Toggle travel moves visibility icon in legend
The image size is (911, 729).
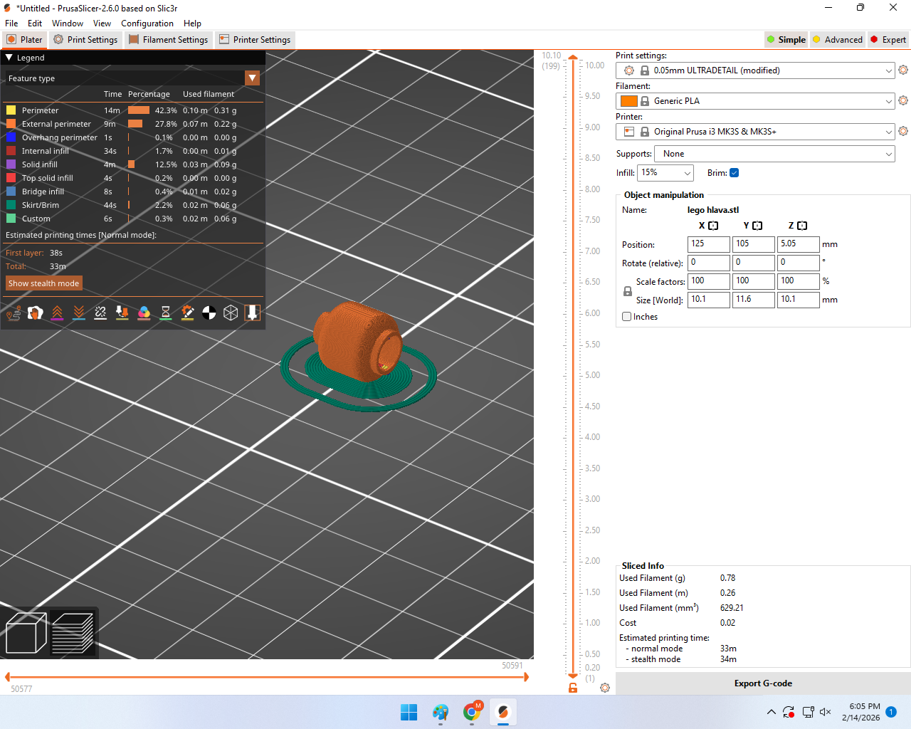click(x=14, y=313)
